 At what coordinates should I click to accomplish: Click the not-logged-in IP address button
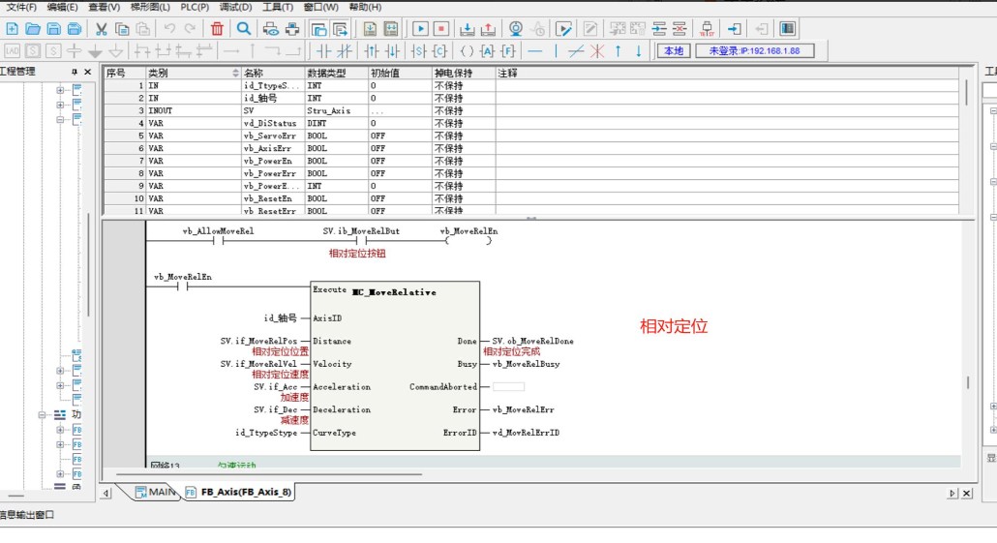coord(754,51)
